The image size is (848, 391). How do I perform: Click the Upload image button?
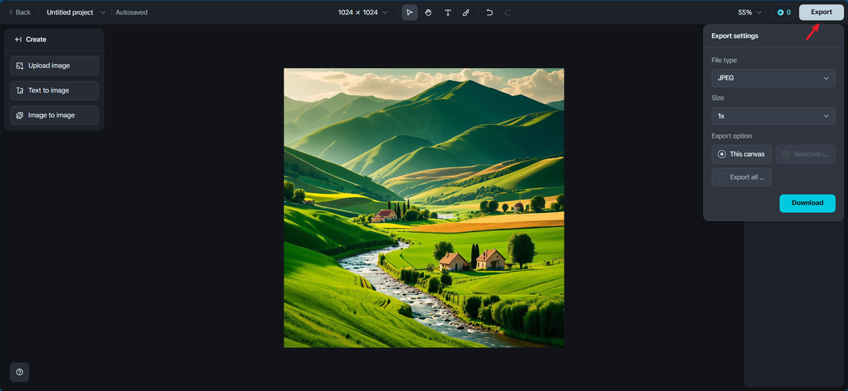(x=54, y=65)
